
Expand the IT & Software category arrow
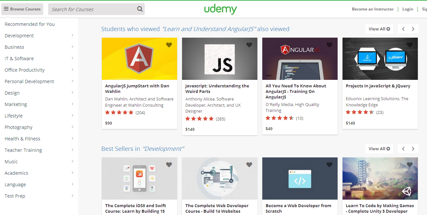tap(72, 58)
